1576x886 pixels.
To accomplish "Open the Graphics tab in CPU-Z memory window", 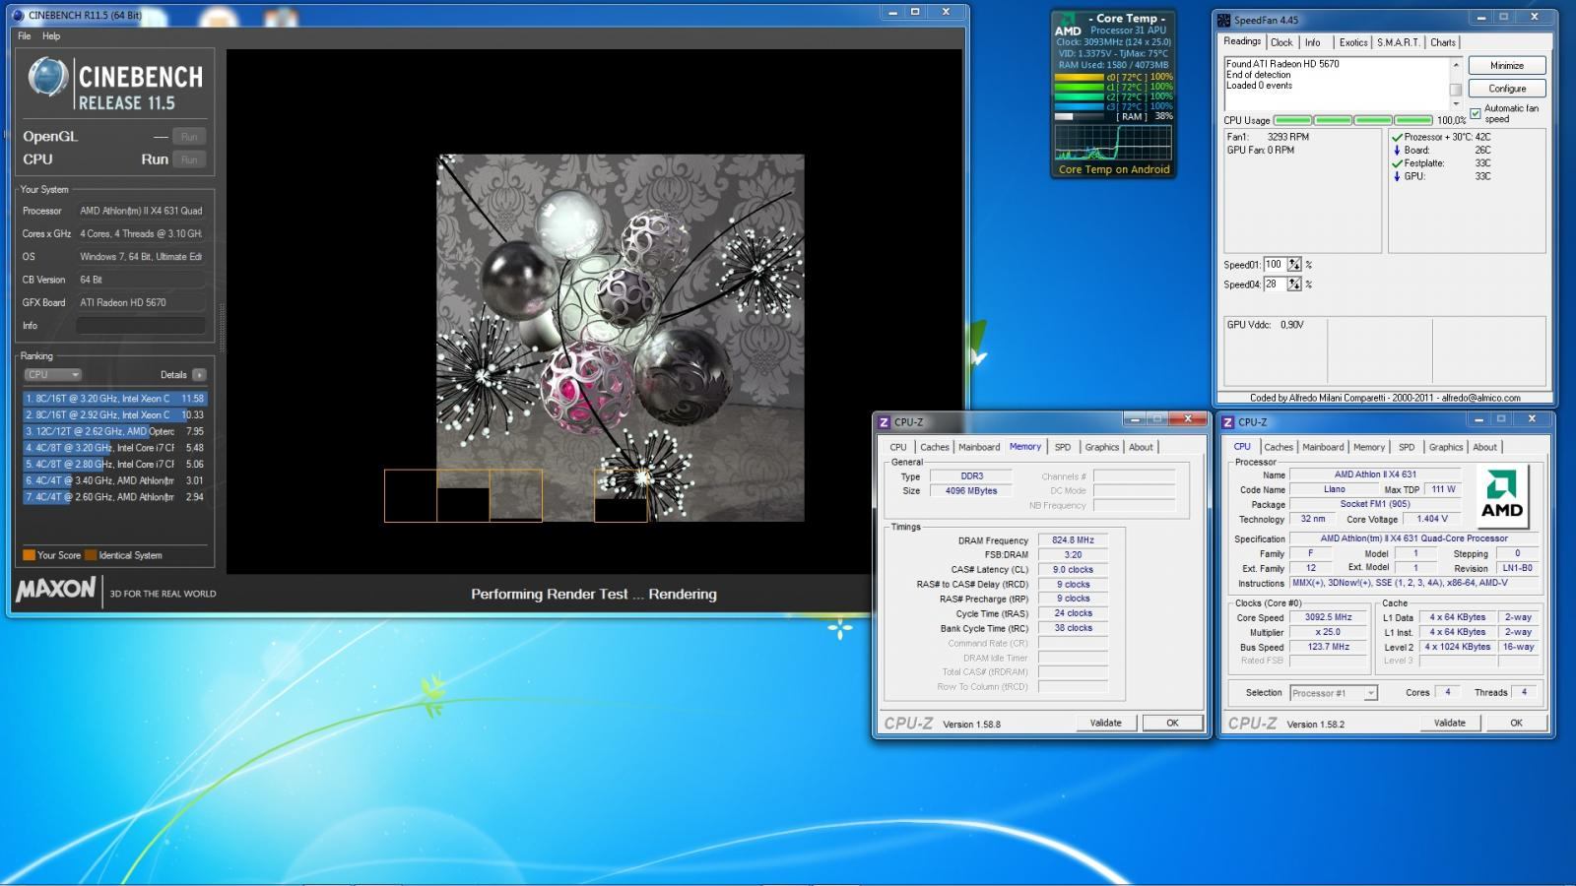I will (x=1102, y=447).
